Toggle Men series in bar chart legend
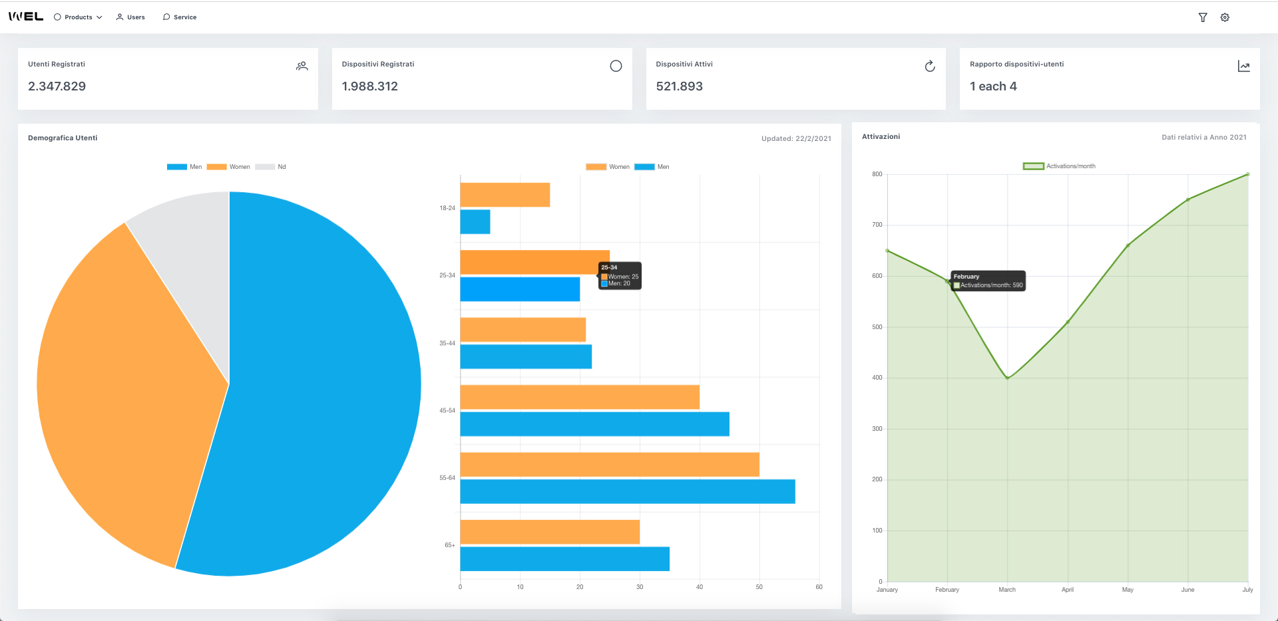The width and height of the screenshot is (1278, 621). pos(652,167)
